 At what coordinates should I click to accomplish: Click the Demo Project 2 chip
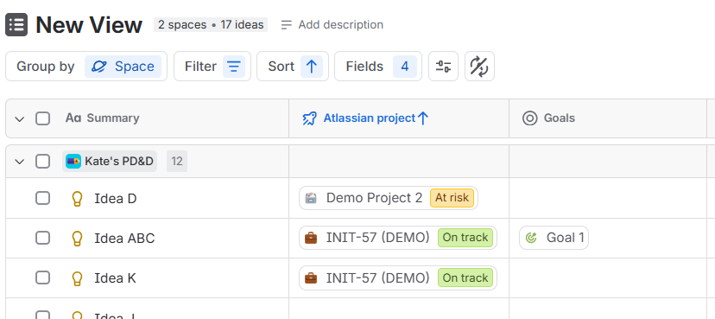pyautogui.click(x=388, y=198)
